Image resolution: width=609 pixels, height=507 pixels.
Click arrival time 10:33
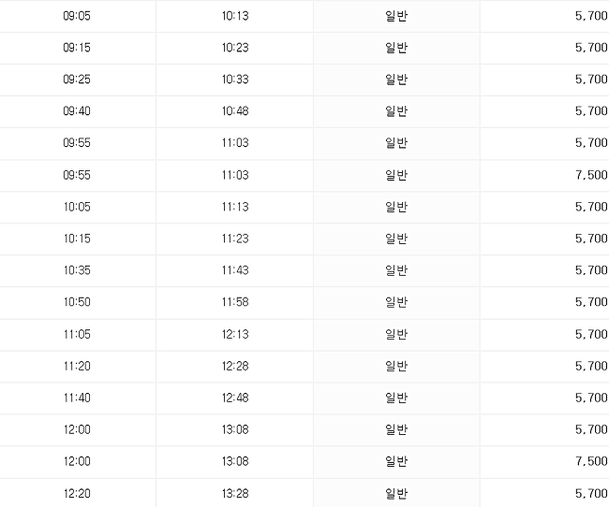(x=235, y=80)
